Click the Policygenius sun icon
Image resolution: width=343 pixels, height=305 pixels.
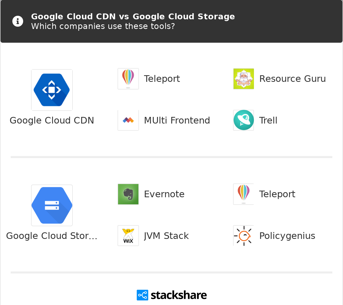point(244,236)
